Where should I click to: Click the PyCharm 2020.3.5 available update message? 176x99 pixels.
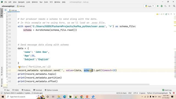point(23,93)
